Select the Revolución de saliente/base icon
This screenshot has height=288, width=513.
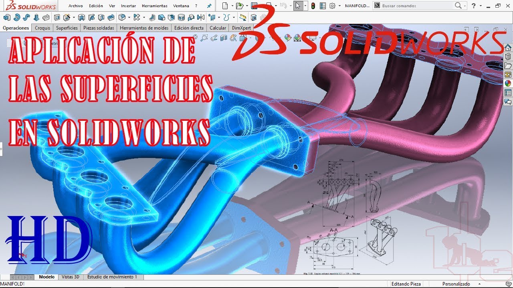16,18
